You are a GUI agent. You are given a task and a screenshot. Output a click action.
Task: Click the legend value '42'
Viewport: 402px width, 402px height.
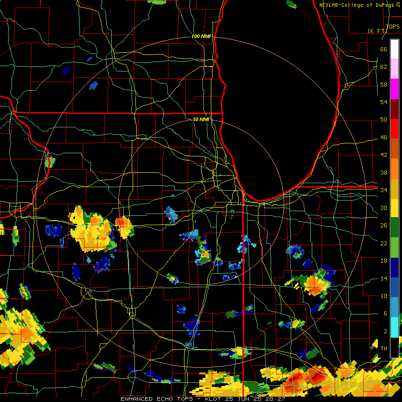pyautogui.click(x=384, y=155)
